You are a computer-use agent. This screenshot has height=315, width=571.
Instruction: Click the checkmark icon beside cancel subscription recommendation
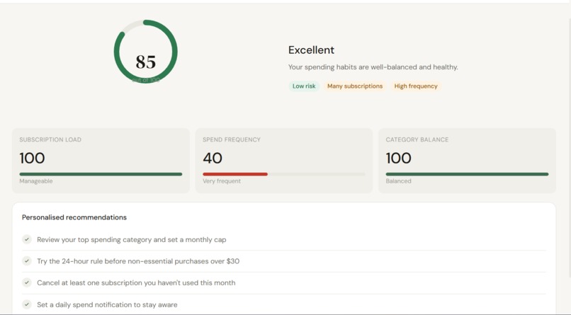[27, 282]
